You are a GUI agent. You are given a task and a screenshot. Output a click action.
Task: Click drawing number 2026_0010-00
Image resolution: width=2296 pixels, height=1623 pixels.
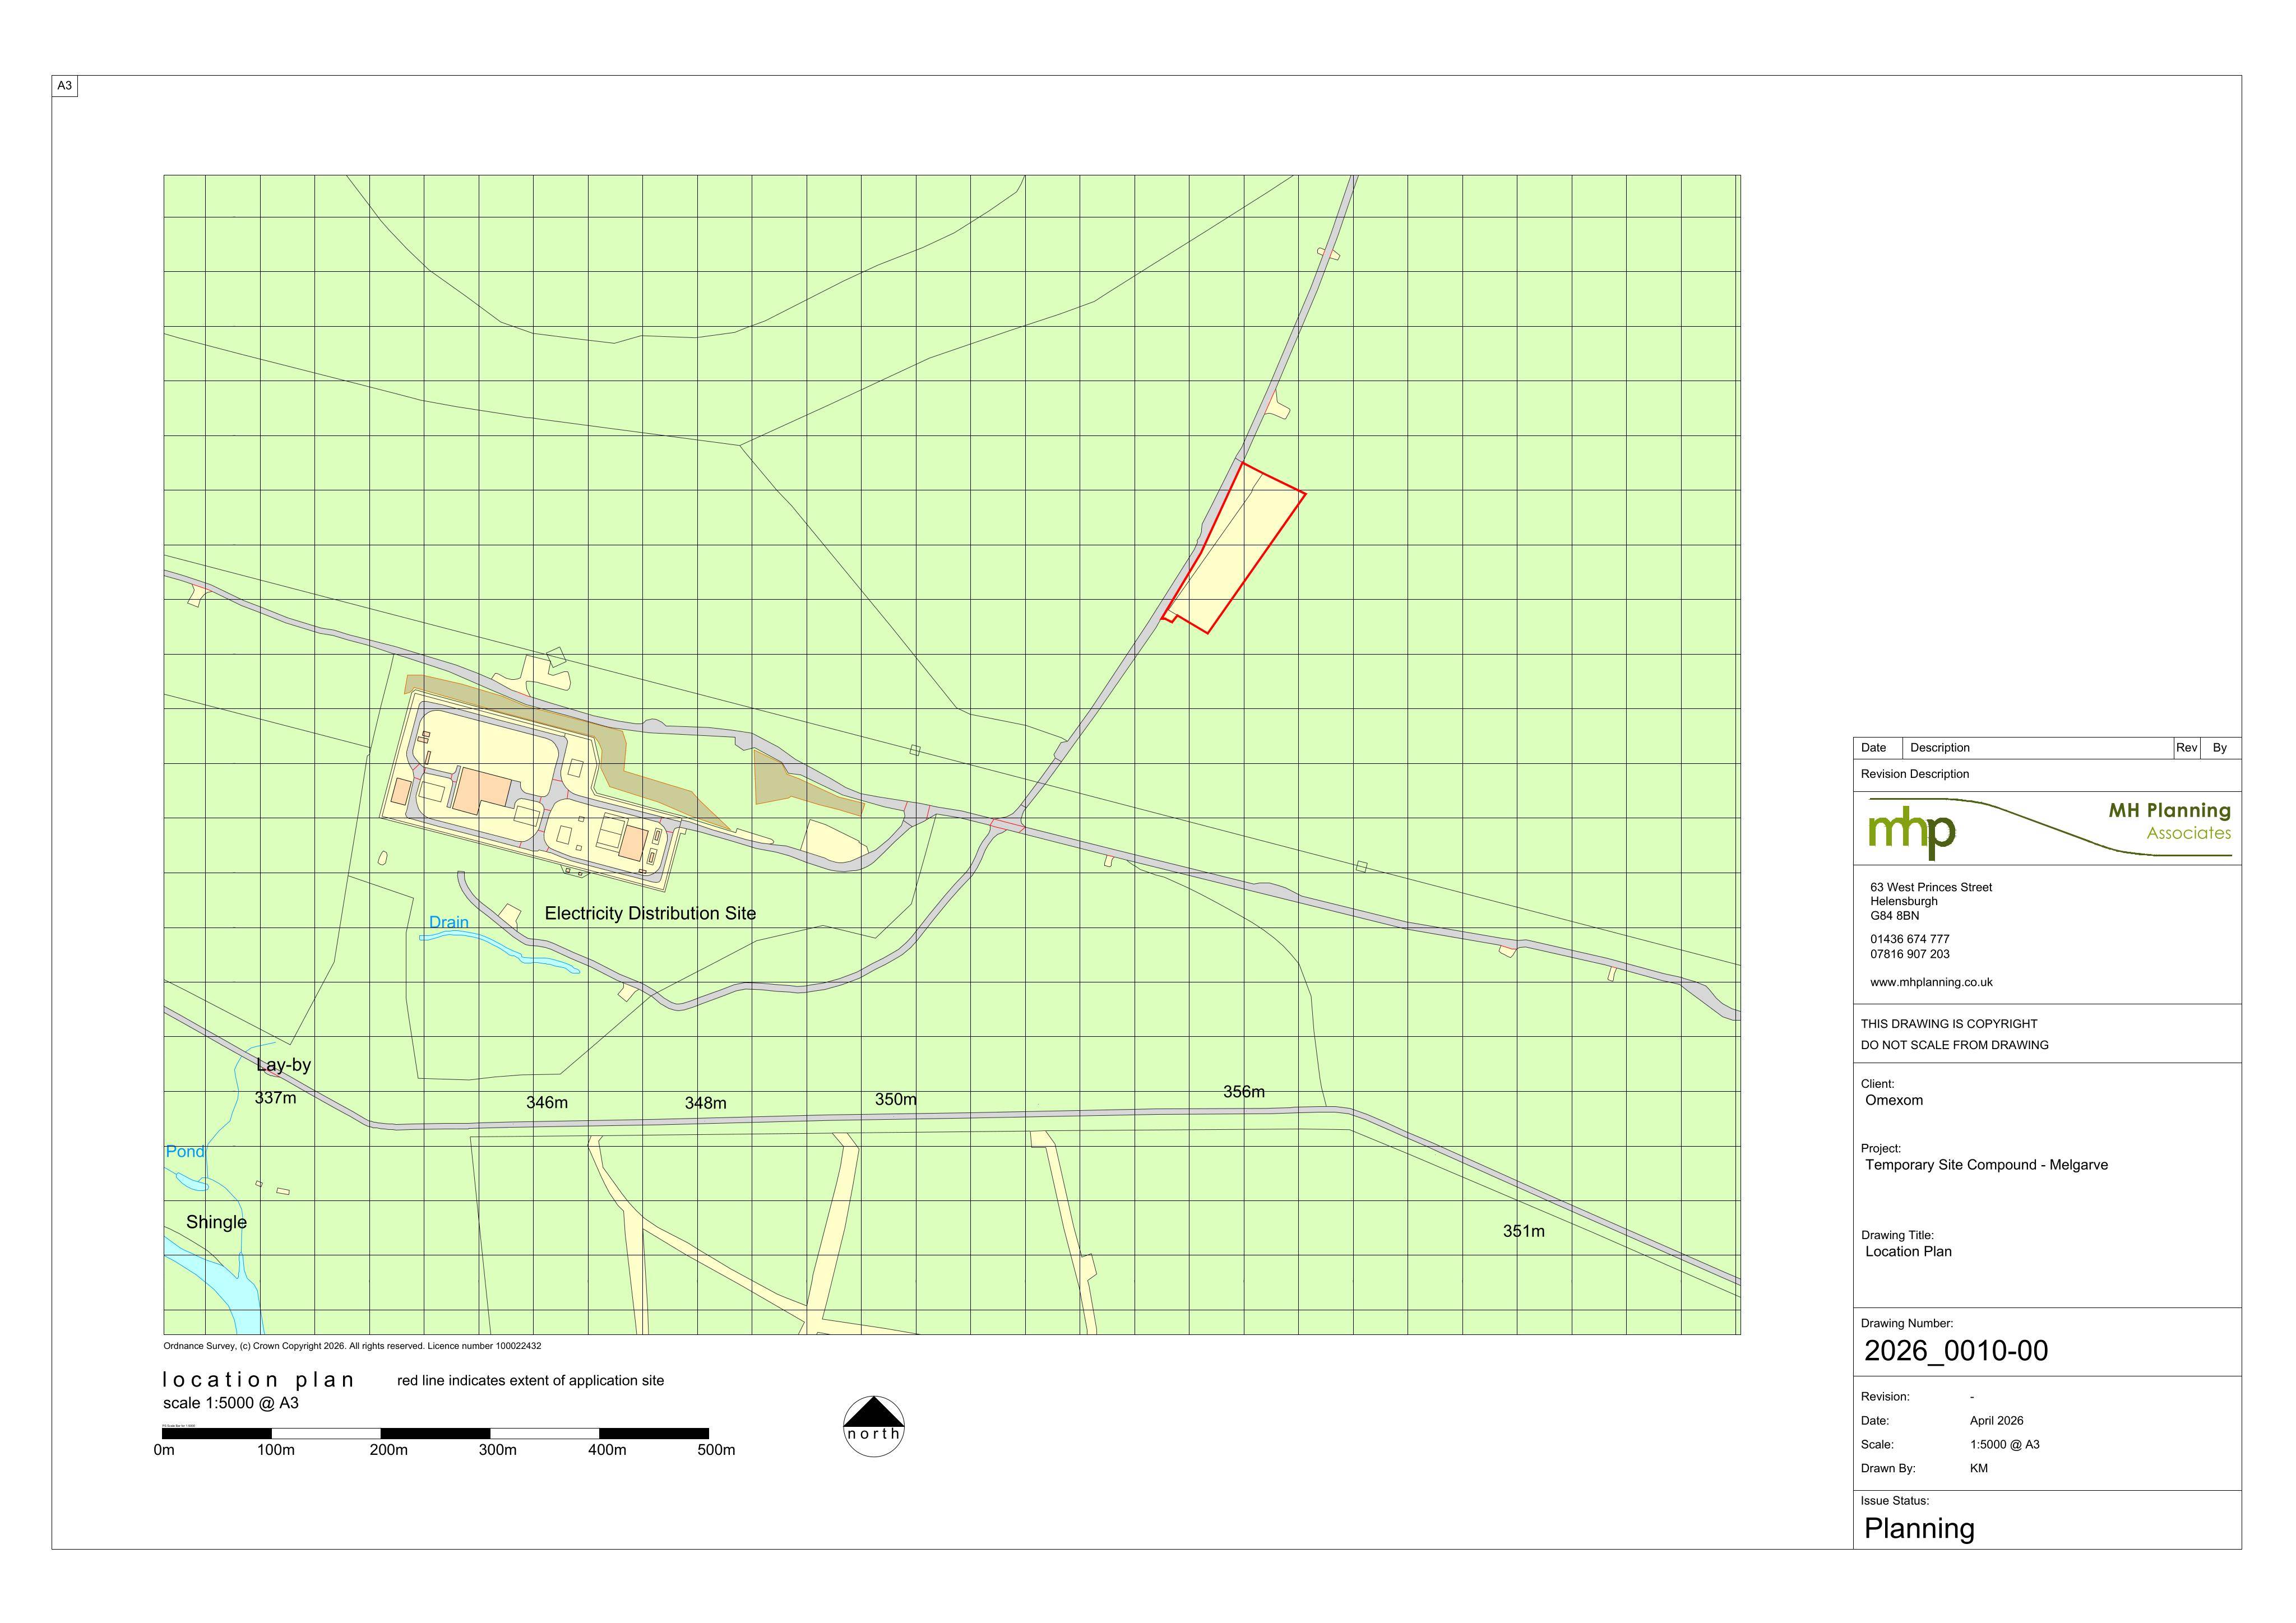point(1955,1351)
